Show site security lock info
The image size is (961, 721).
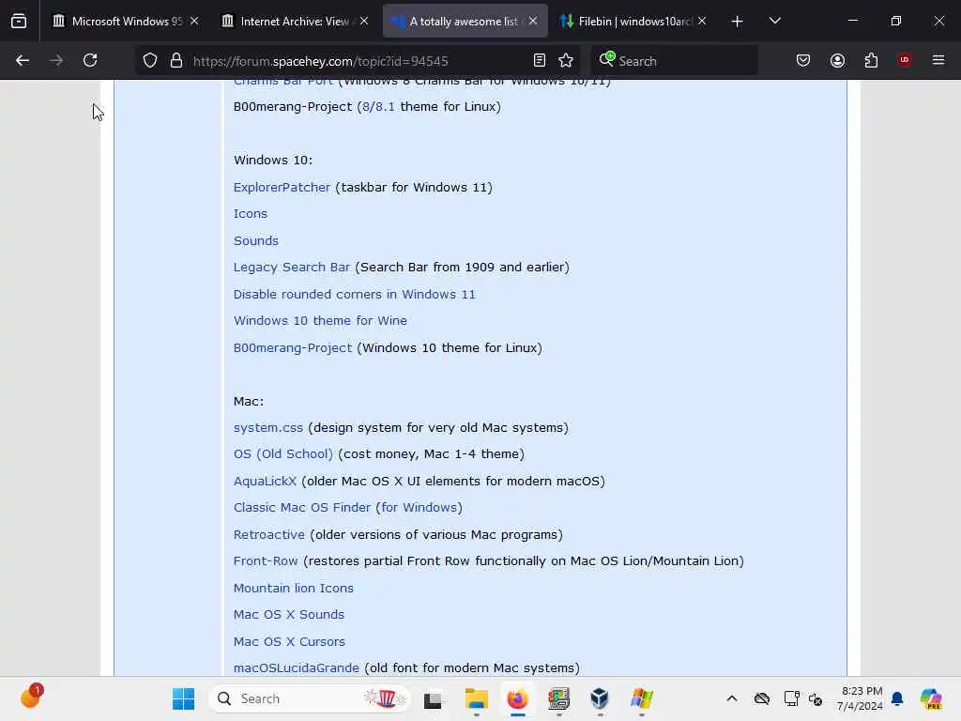tap(176, 60)
